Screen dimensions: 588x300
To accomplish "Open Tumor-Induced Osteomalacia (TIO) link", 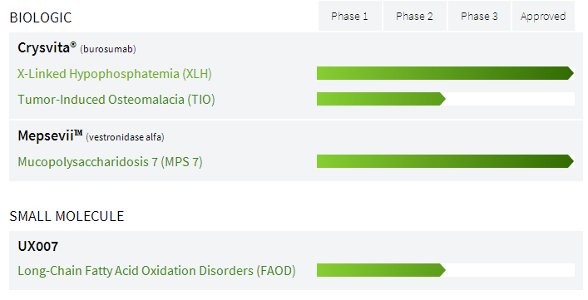I will pos(116,100).
